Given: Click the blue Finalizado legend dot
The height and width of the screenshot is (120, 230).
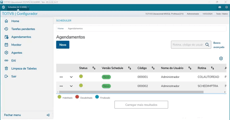Looking at the screenshot, I should 97,97.
